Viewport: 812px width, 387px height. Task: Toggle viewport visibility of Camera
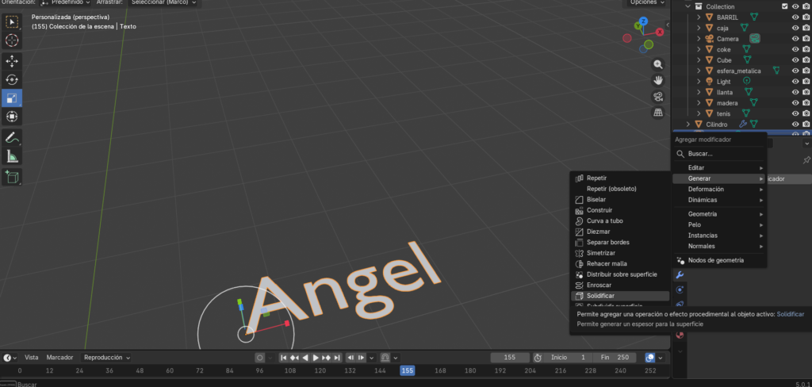(x=795, y=38)
